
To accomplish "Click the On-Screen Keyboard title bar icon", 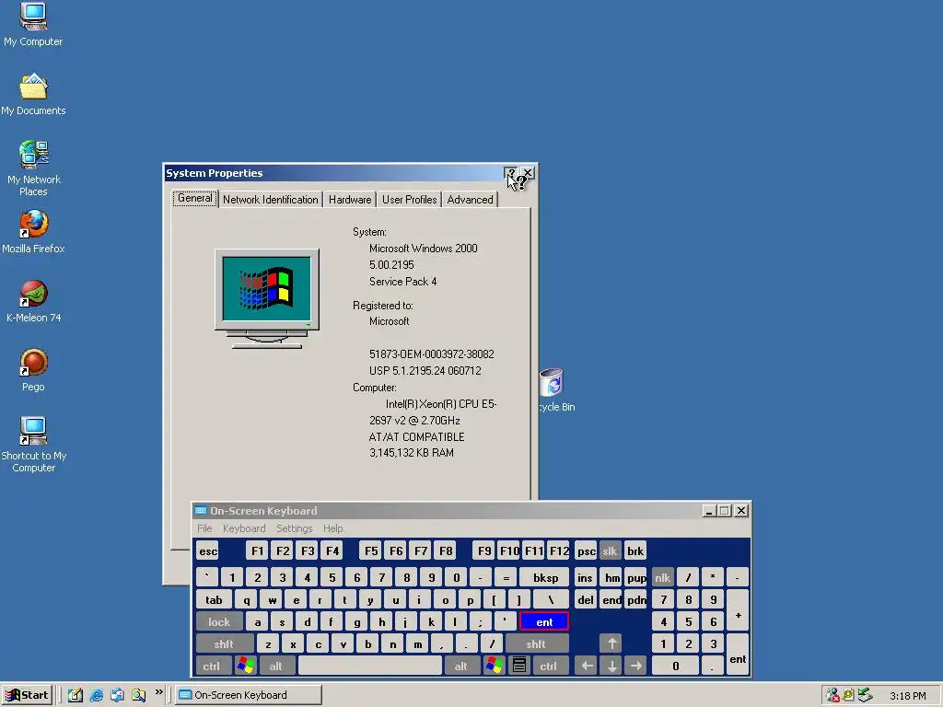I will 201,511.
